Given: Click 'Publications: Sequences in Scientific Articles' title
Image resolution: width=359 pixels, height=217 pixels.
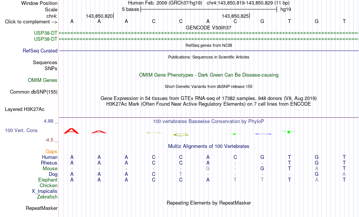Looking at the screenshot, I should point(209,57).
